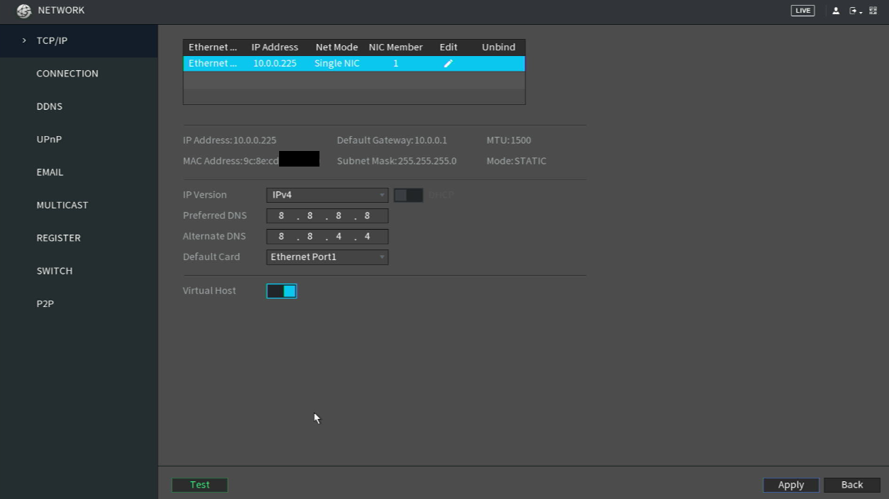Viewport: 889px width, 499px height.
Task: Click the Back button
Action: [x=852, y=485]
